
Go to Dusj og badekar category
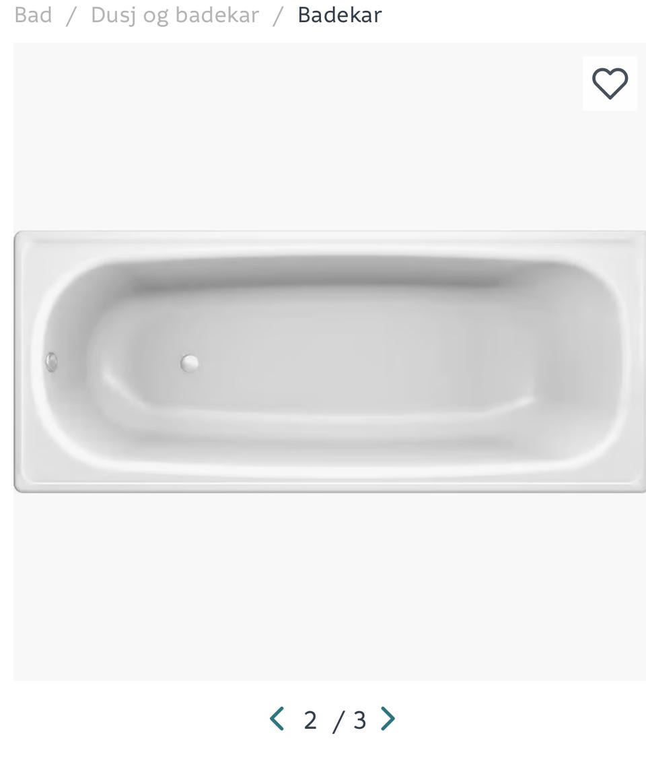[x=175, y=15]
